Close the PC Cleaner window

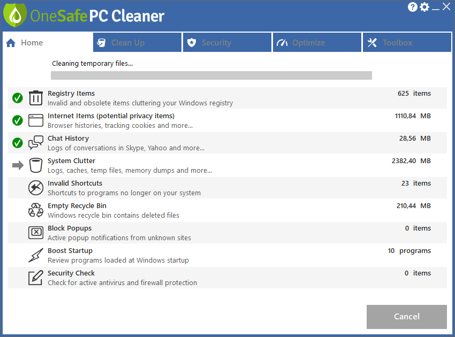446,6
